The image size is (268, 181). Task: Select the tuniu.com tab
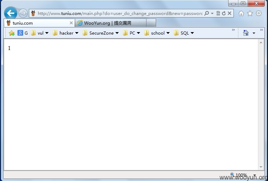(x=39, y=23)
